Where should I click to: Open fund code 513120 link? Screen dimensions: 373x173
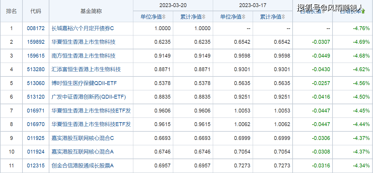(35, 97)
